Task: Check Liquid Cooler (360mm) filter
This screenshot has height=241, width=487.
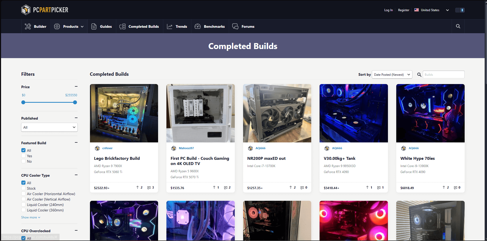Action: (23, 210)
